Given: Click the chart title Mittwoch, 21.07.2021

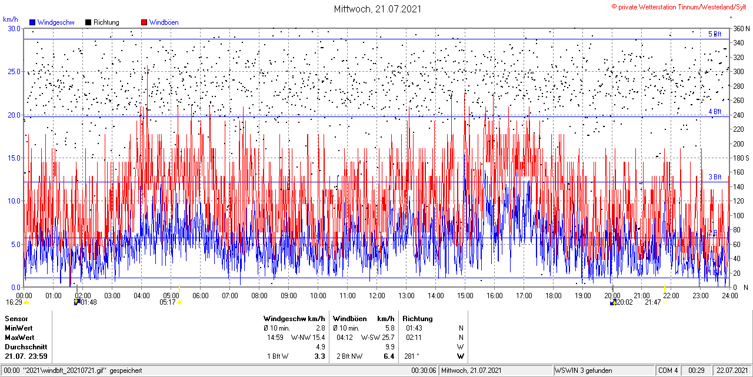Looking at the screenshot, I should point(377,9).
